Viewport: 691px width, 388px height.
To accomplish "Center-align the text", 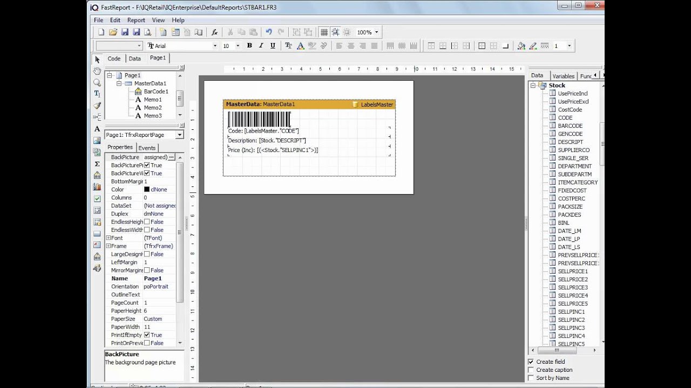I will [x=351, y=46].
